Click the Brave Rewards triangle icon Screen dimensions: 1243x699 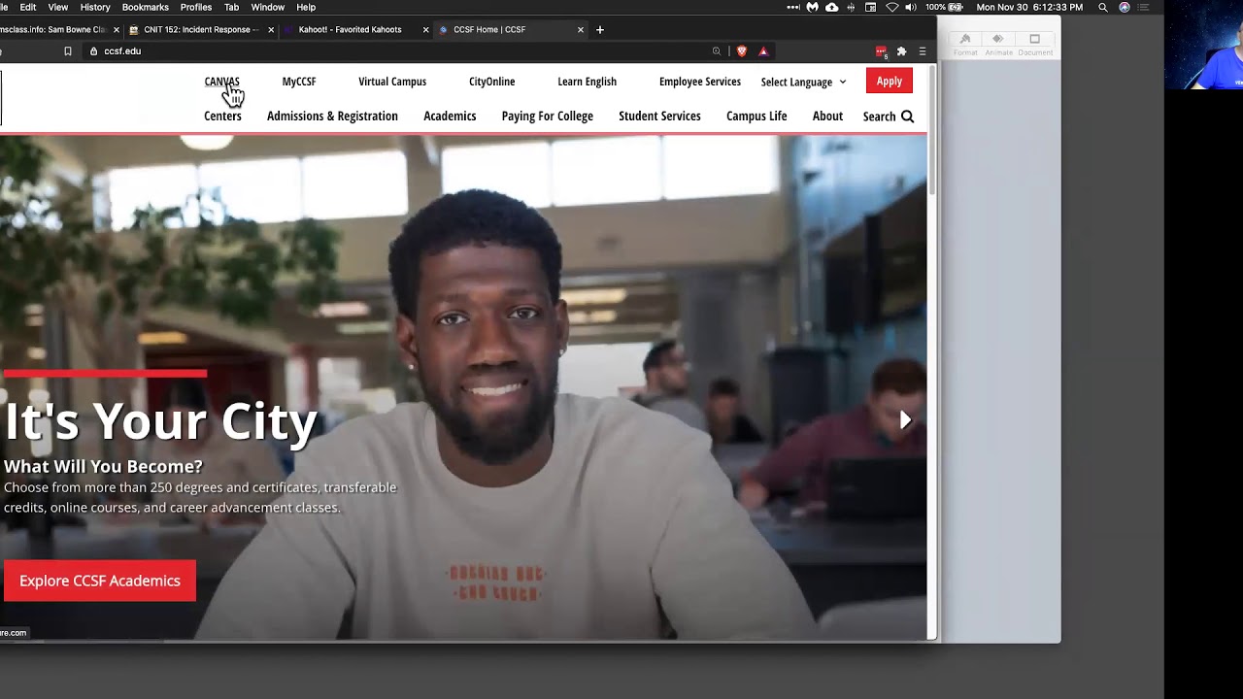(763, 51)
